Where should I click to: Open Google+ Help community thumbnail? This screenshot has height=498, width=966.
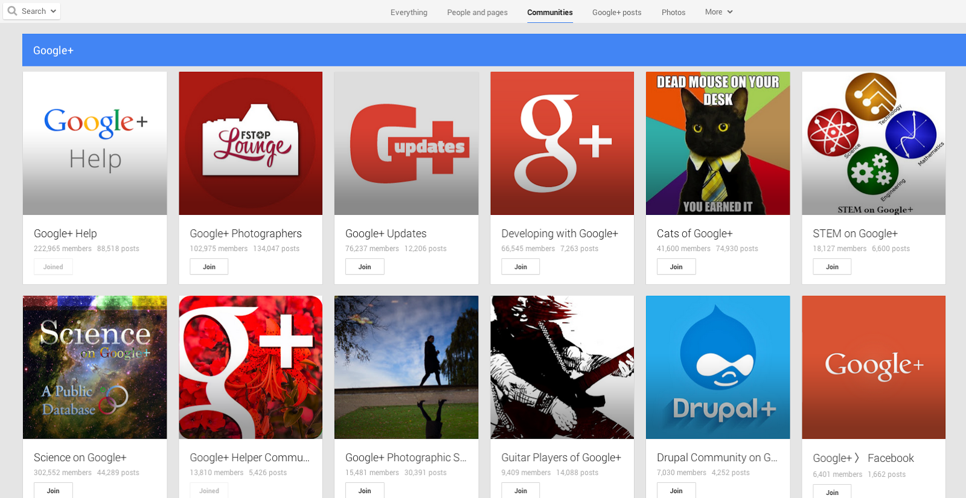coord(95,143)
